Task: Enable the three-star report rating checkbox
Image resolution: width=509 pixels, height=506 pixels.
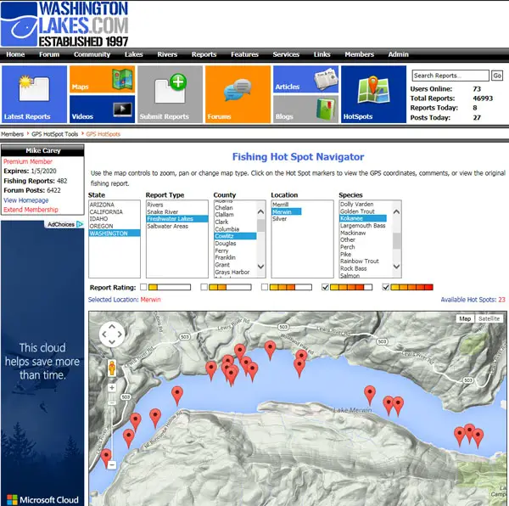Action: 265,287
